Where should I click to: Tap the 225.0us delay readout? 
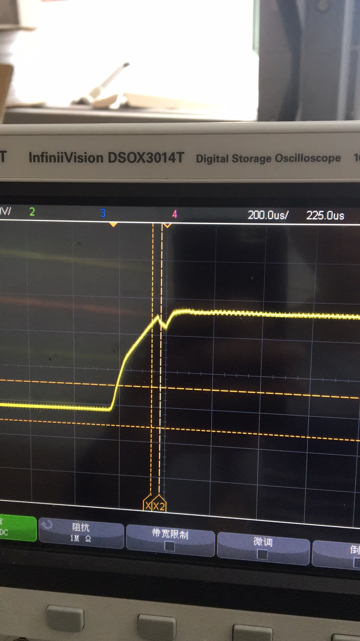coord(325,216)
